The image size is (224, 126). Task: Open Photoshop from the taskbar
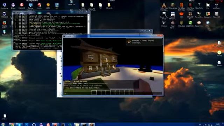[x=27, y=124]
